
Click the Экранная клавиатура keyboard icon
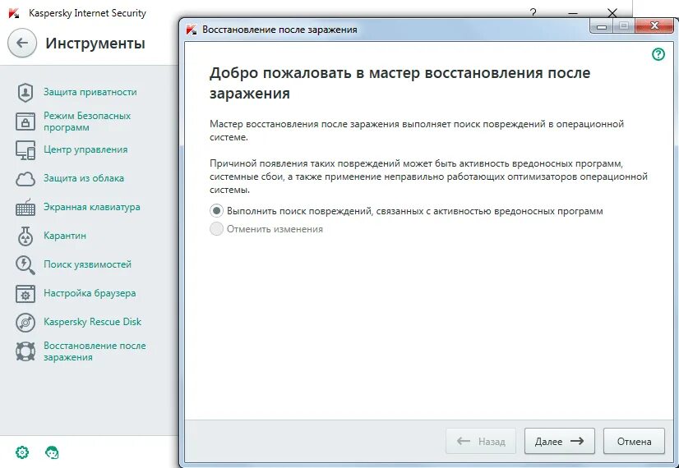coord(25,208)
